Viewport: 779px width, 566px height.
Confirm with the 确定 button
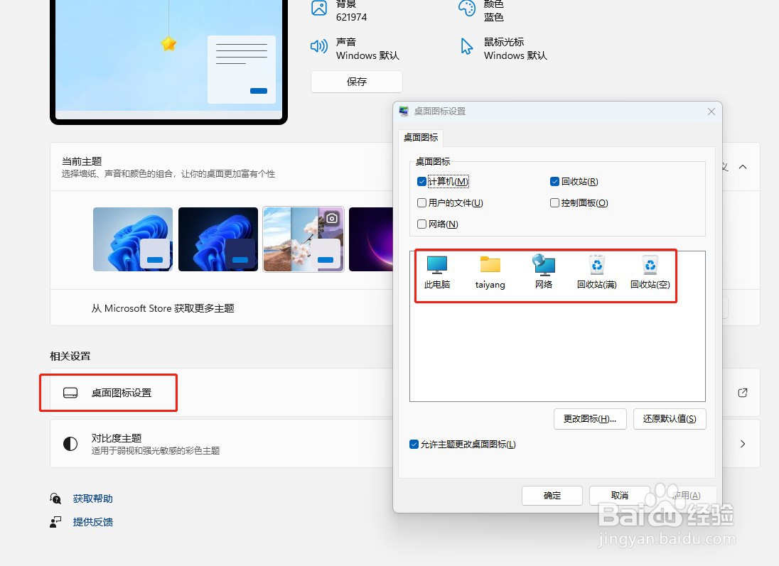tap(552, 496)
